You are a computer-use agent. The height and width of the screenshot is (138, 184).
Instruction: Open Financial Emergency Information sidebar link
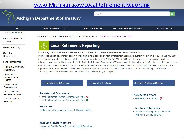(14, 68)
